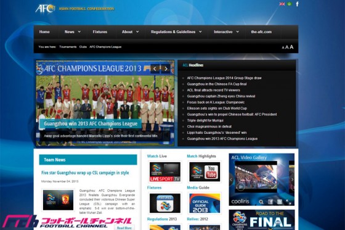Viewport: 345px width, 230px height.
Task: Open the About menu item
Action: tap(127, 32)
